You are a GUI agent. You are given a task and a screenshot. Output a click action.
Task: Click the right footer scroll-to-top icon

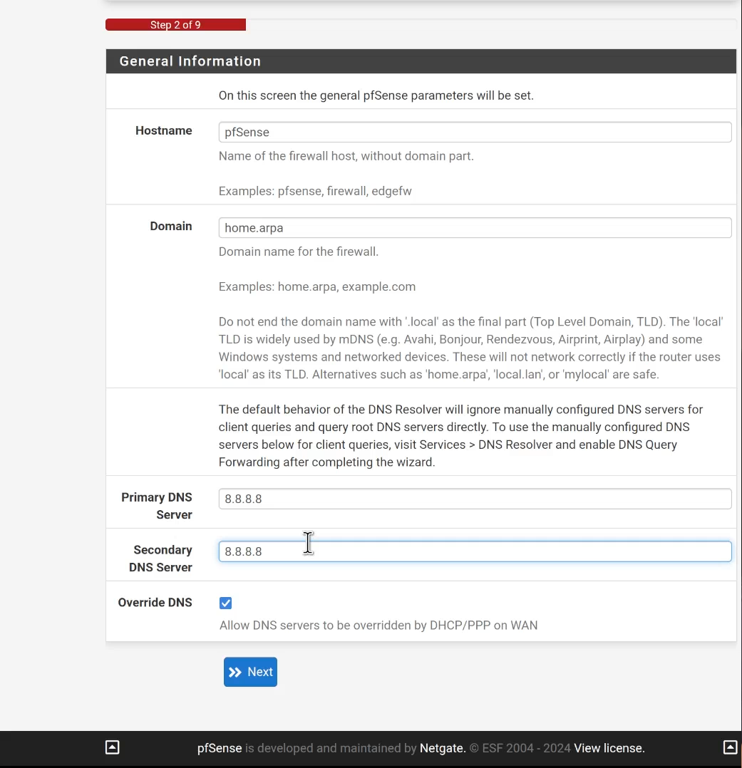730,747
